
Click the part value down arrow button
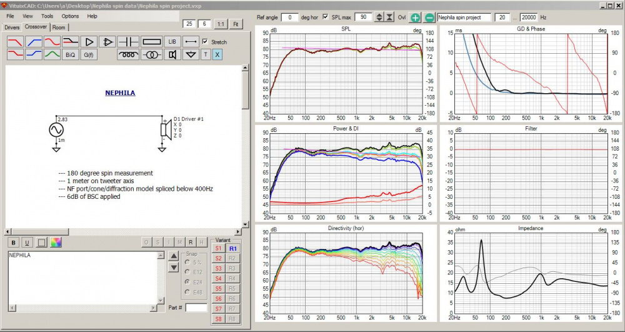[174, 268]
